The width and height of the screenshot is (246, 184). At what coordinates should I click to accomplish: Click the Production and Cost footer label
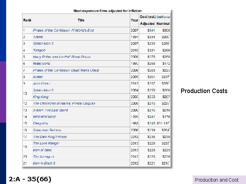[217, 180]
